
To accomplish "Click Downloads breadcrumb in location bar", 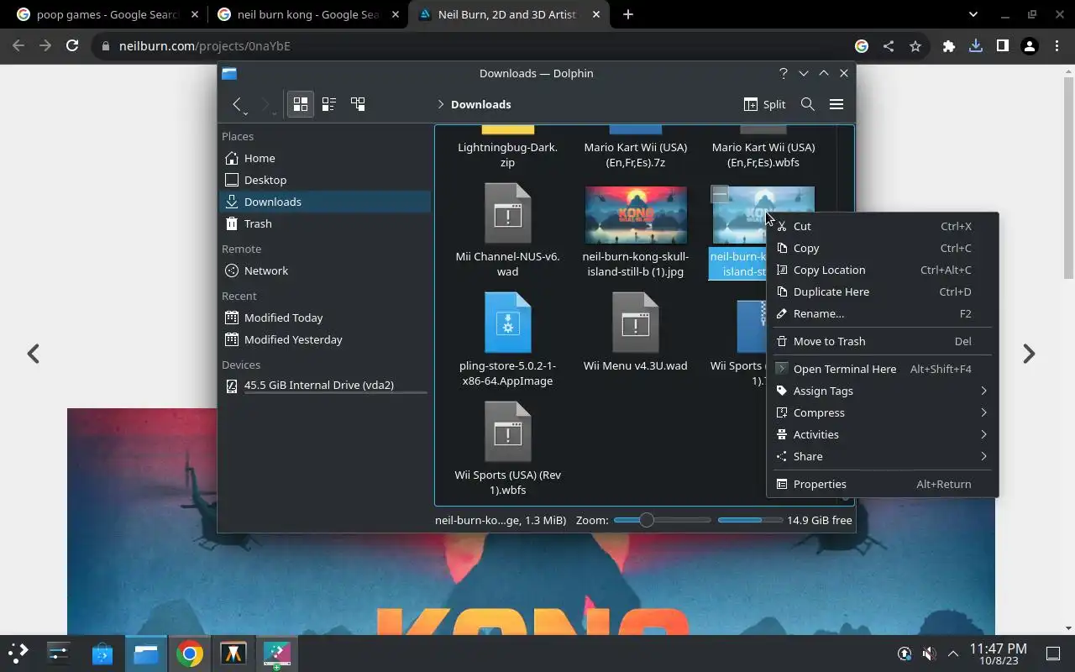I will [x=480, y=104].
